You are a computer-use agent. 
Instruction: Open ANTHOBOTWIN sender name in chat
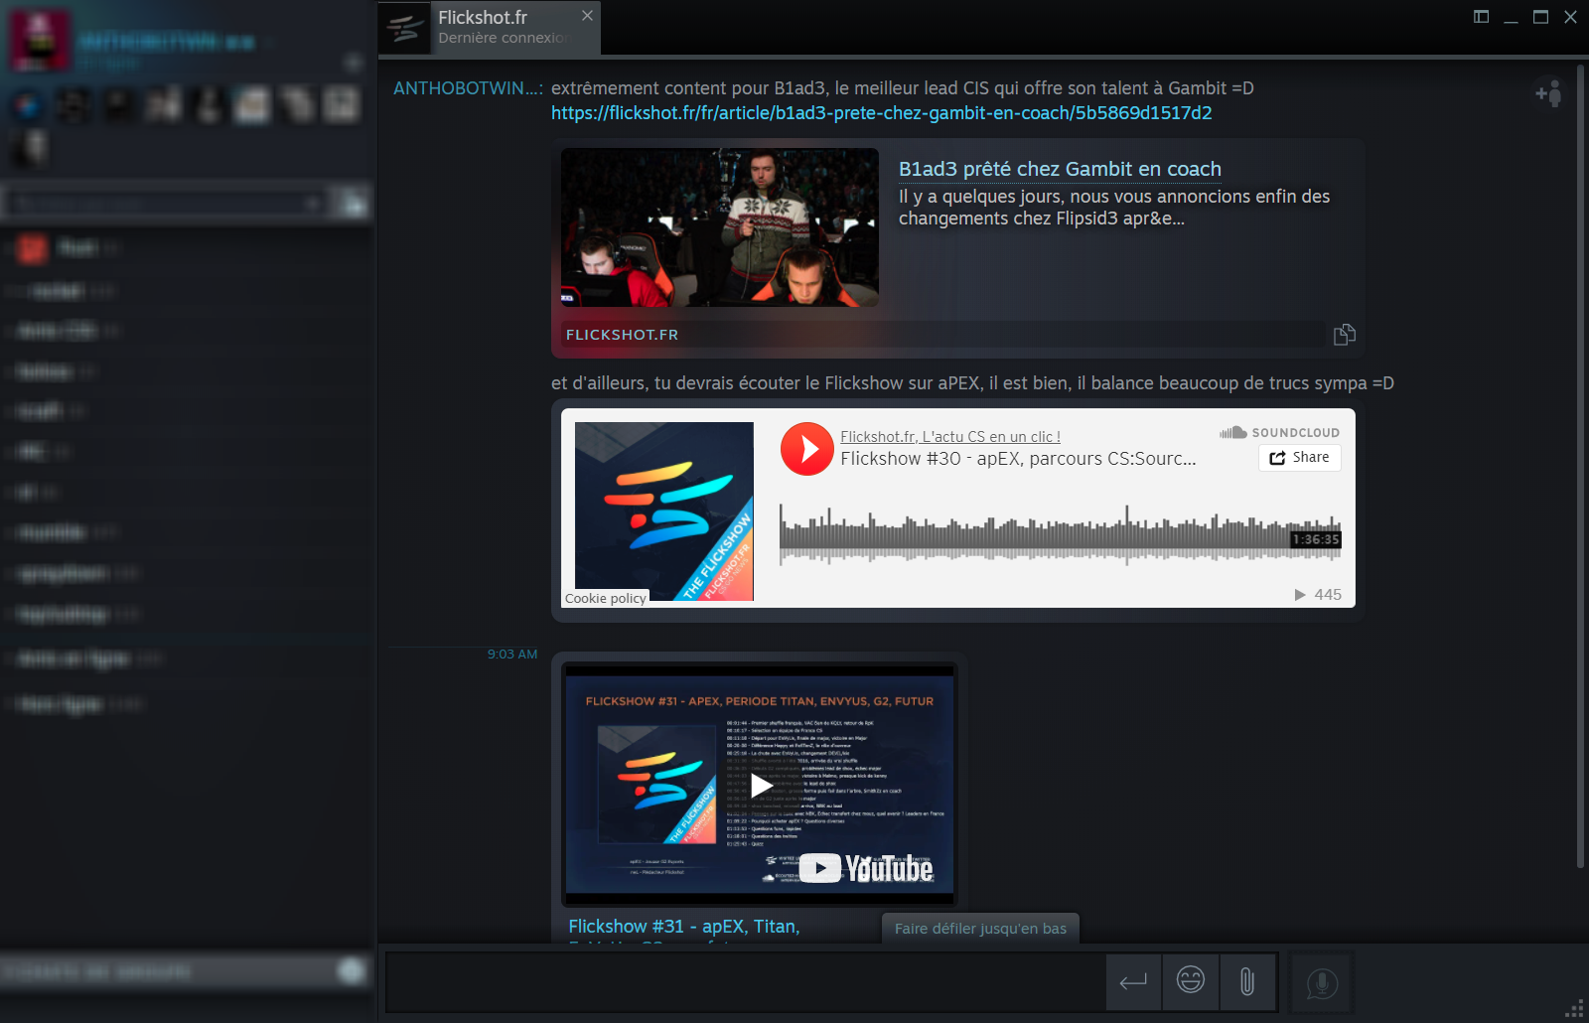coord(468,88)
